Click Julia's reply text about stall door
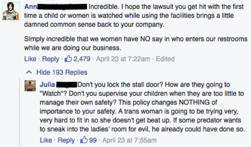251x147 pixels. point(142,107)
